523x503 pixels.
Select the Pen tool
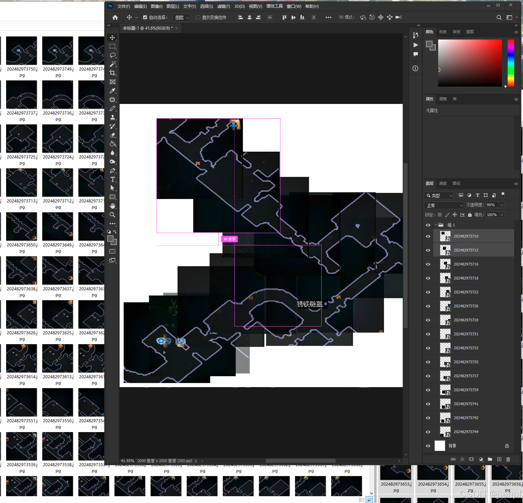[112, 170]
